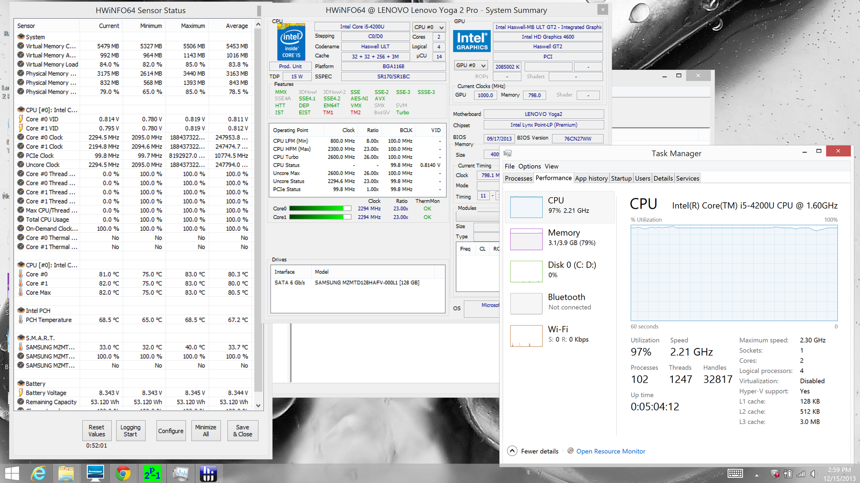Open Action Center flag icon
This screenshot has height=483, width=860.
pyautogui.click(x=775, y=474)
